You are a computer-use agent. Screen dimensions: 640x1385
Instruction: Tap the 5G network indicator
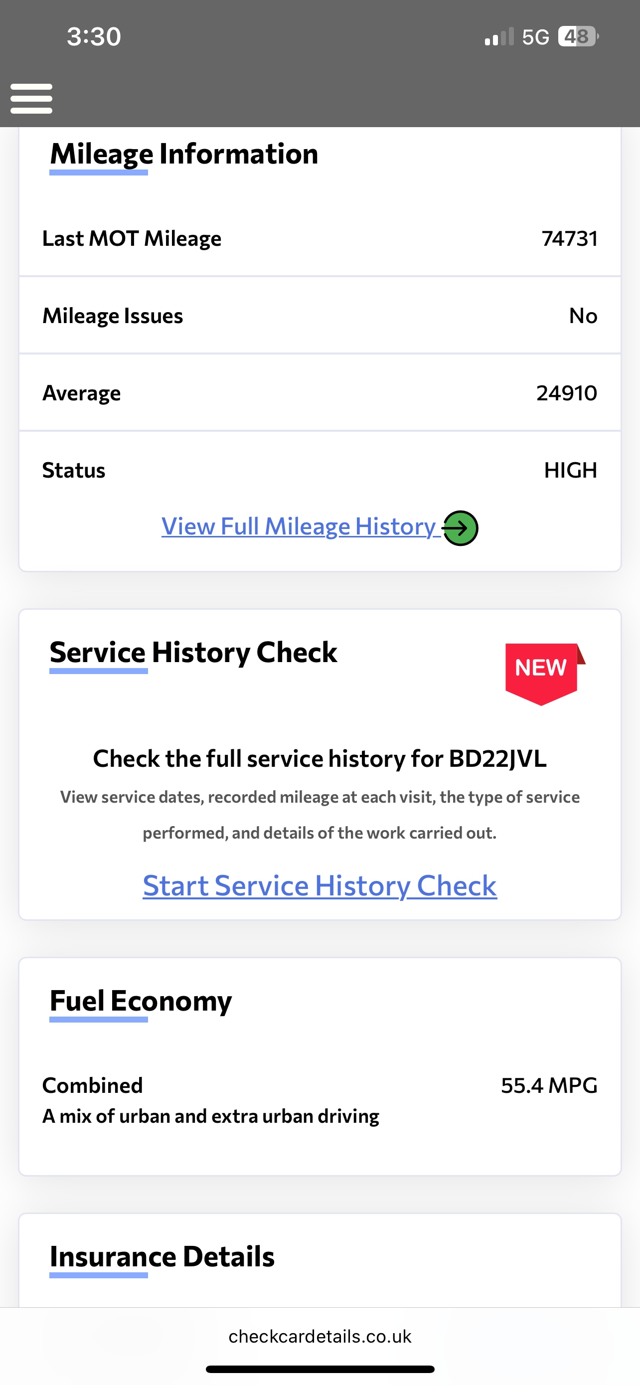click(535, 37)
